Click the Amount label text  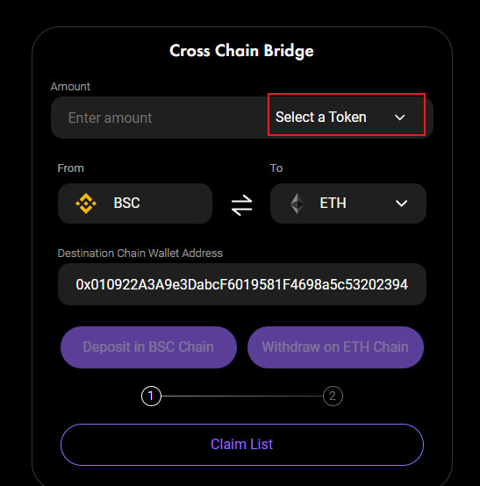tap(70, 87)
